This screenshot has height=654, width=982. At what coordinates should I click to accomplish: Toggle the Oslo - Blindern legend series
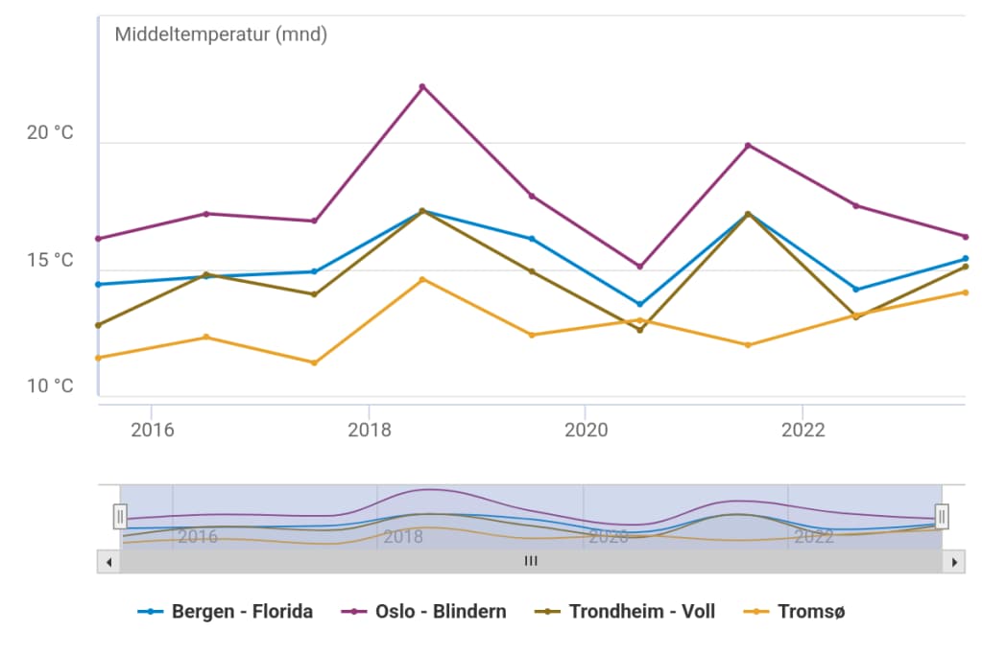pos(427,612)
